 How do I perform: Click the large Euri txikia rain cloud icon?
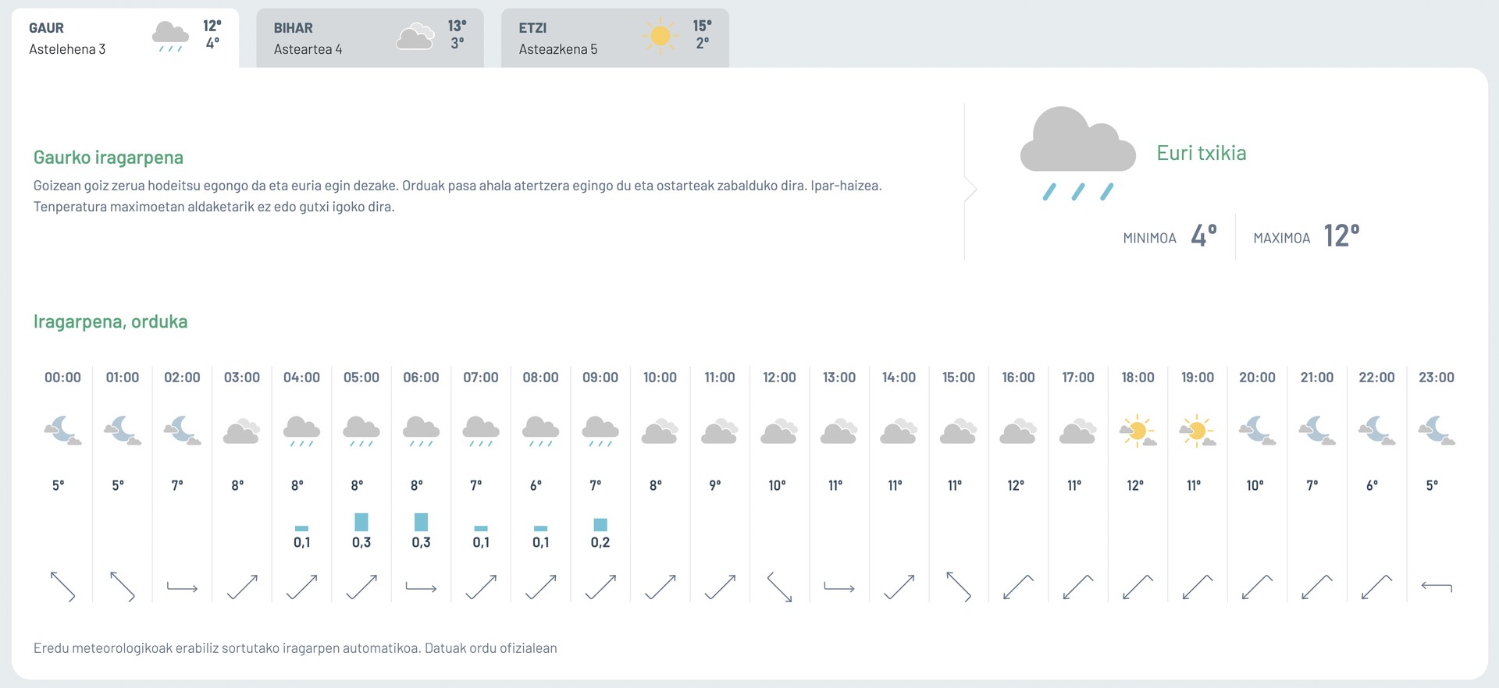(x=1077, y=154)
